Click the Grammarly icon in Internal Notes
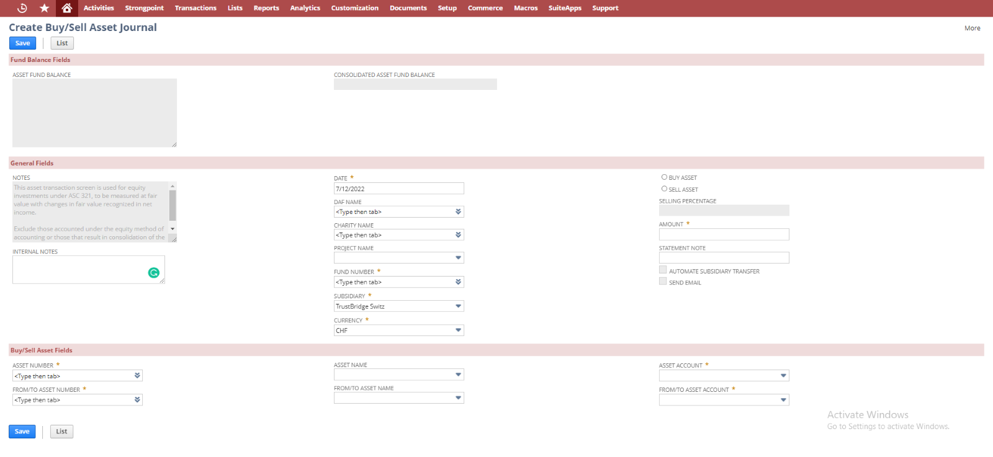This screenshot has width=993, height=457. 154,273
